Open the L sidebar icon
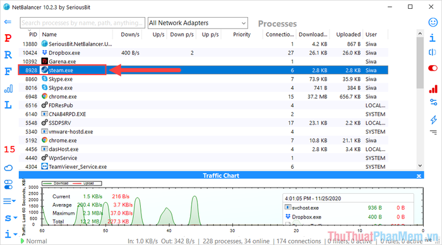Screen dimensions: 442x245 click(x=8, y=105)
